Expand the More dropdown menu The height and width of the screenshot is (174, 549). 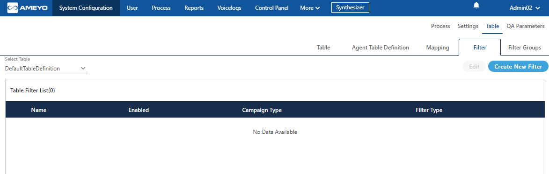[310, 8]
